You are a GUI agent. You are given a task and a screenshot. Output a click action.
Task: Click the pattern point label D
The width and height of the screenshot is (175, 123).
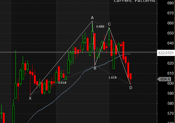pyautogui.click(x=131, y=88)
